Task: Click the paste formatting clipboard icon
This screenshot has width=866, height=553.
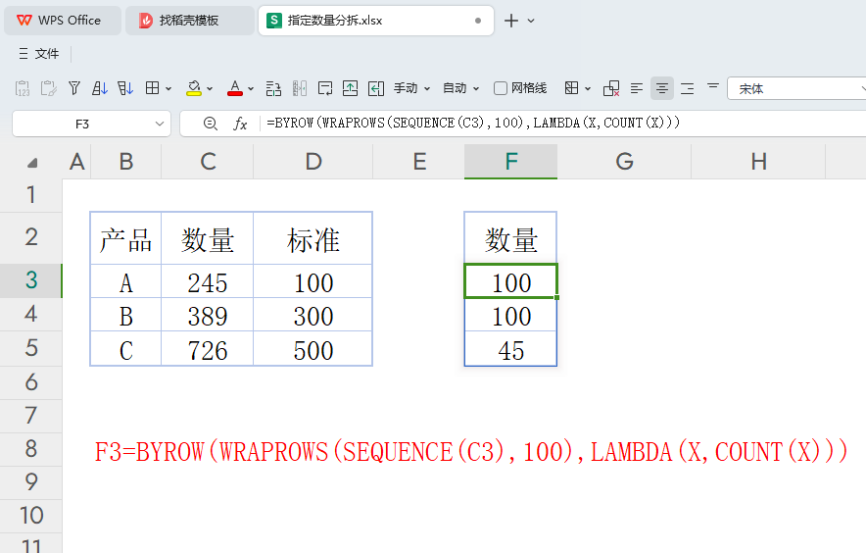Action: 49,88
